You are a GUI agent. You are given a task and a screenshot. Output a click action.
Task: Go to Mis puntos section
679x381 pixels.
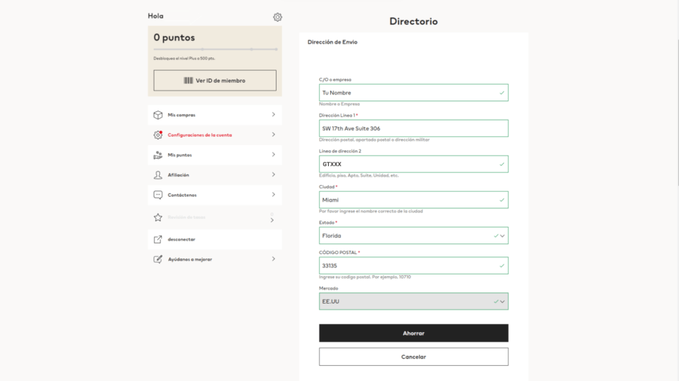tap(215, 155)
